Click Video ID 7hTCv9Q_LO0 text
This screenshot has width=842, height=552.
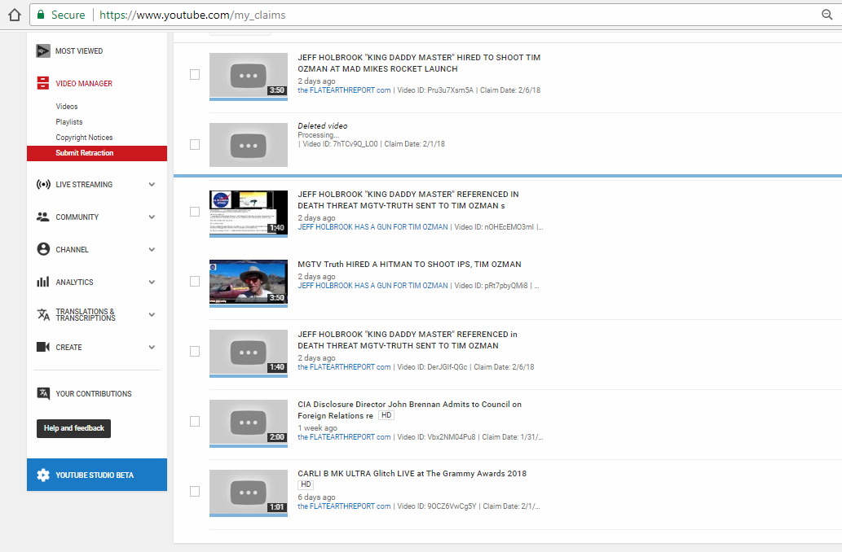click(340, 144)
